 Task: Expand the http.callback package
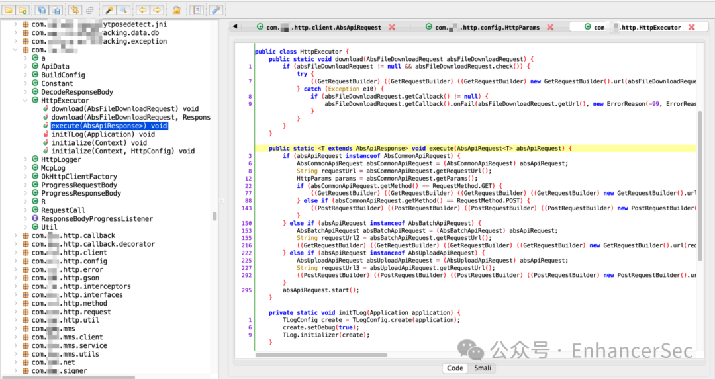[16, 235]
